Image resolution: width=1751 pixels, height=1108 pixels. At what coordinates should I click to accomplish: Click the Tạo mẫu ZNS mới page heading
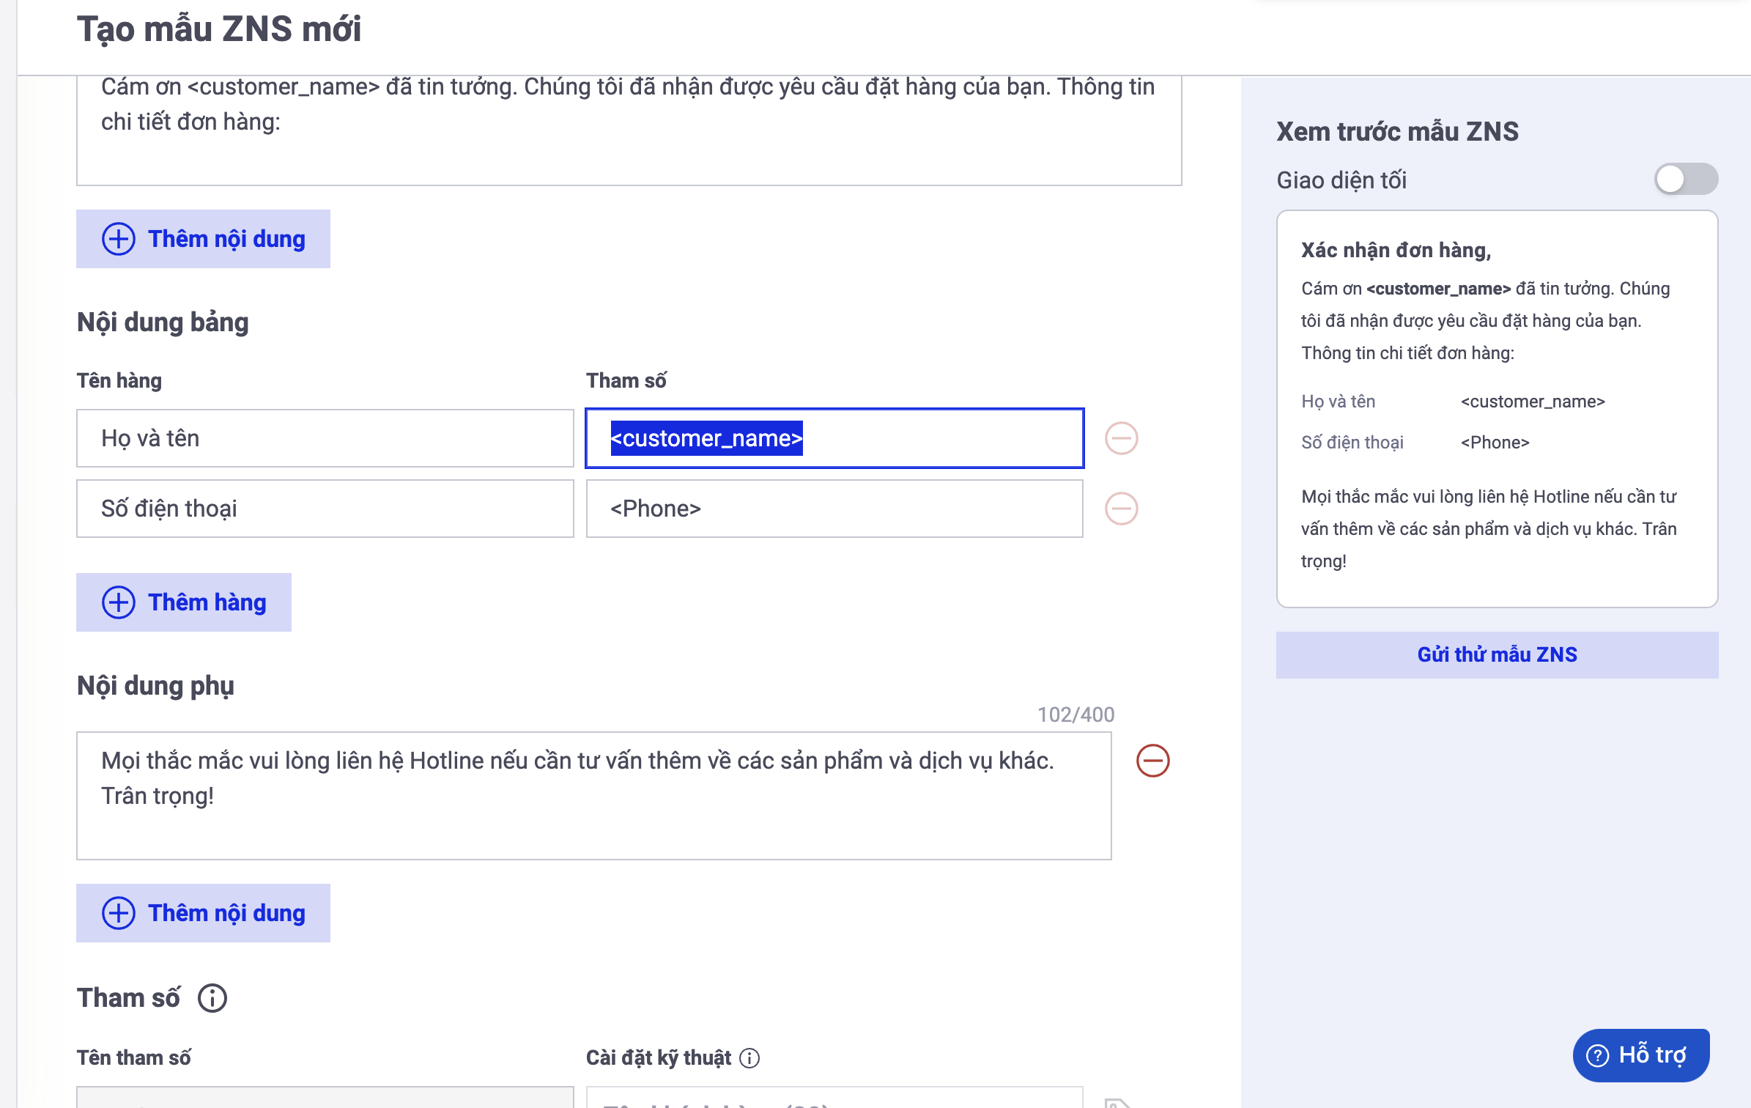click(218, 29)
